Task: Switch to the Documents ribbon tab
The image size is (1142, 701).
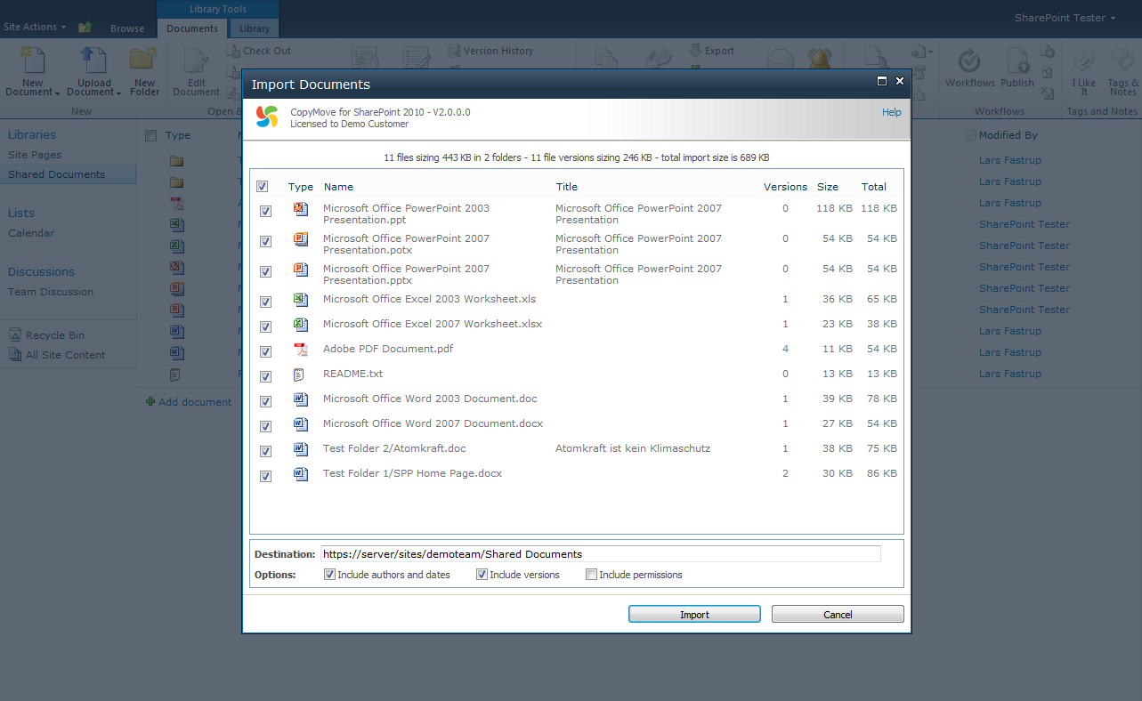Action: [192, 28]
